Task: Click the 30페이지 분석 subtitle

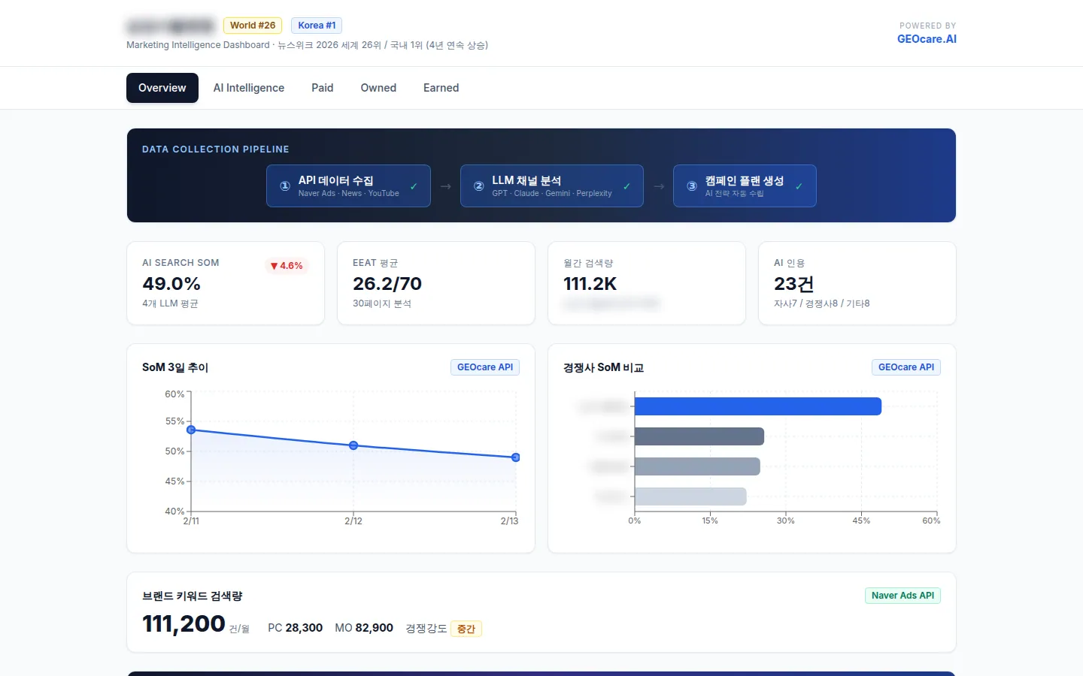Action: pyautogui.click(x=382, y=303)
